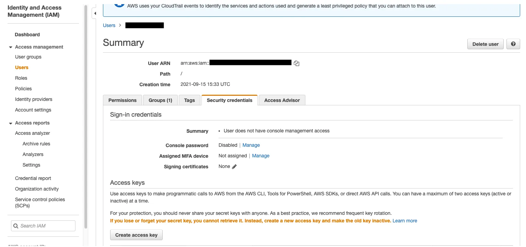Open Organization activity in the sidebar
Image resolution: width=526 pixels, height=247 pixels.
37,189
